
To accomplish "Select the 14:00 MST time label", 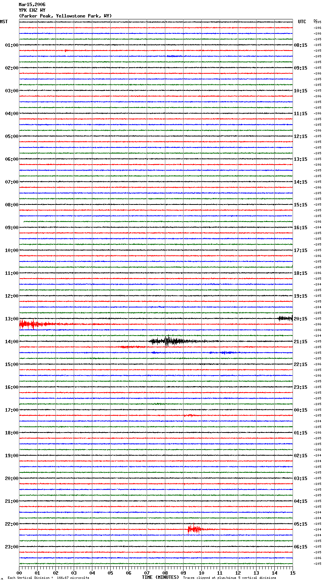I will click(12, 342).
